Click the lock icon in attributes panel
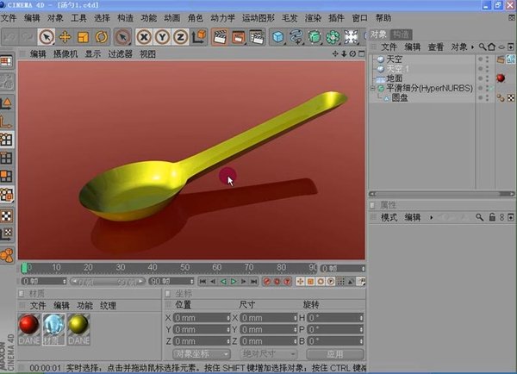This screenshot has width=517, height=374. click(x=492, y=217)
